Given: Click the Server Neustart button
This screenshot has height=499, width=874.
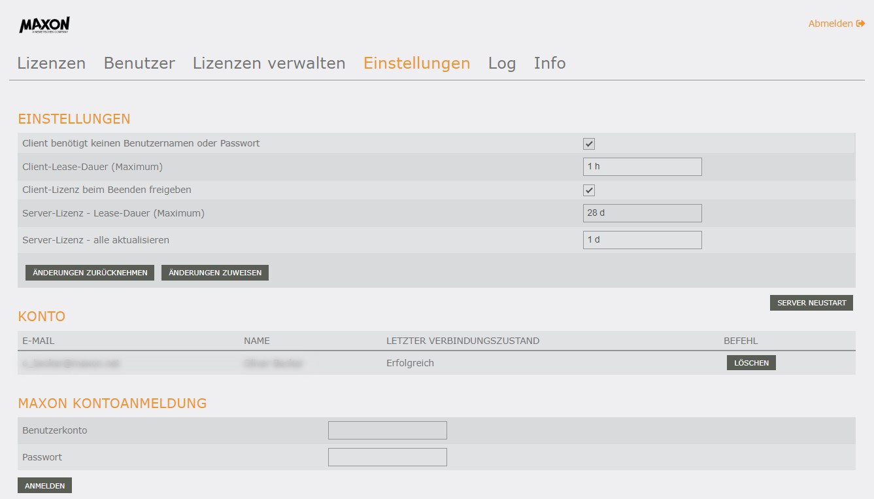Looking at the screenshot, I should pyautogui.click(x=811, y=303).
